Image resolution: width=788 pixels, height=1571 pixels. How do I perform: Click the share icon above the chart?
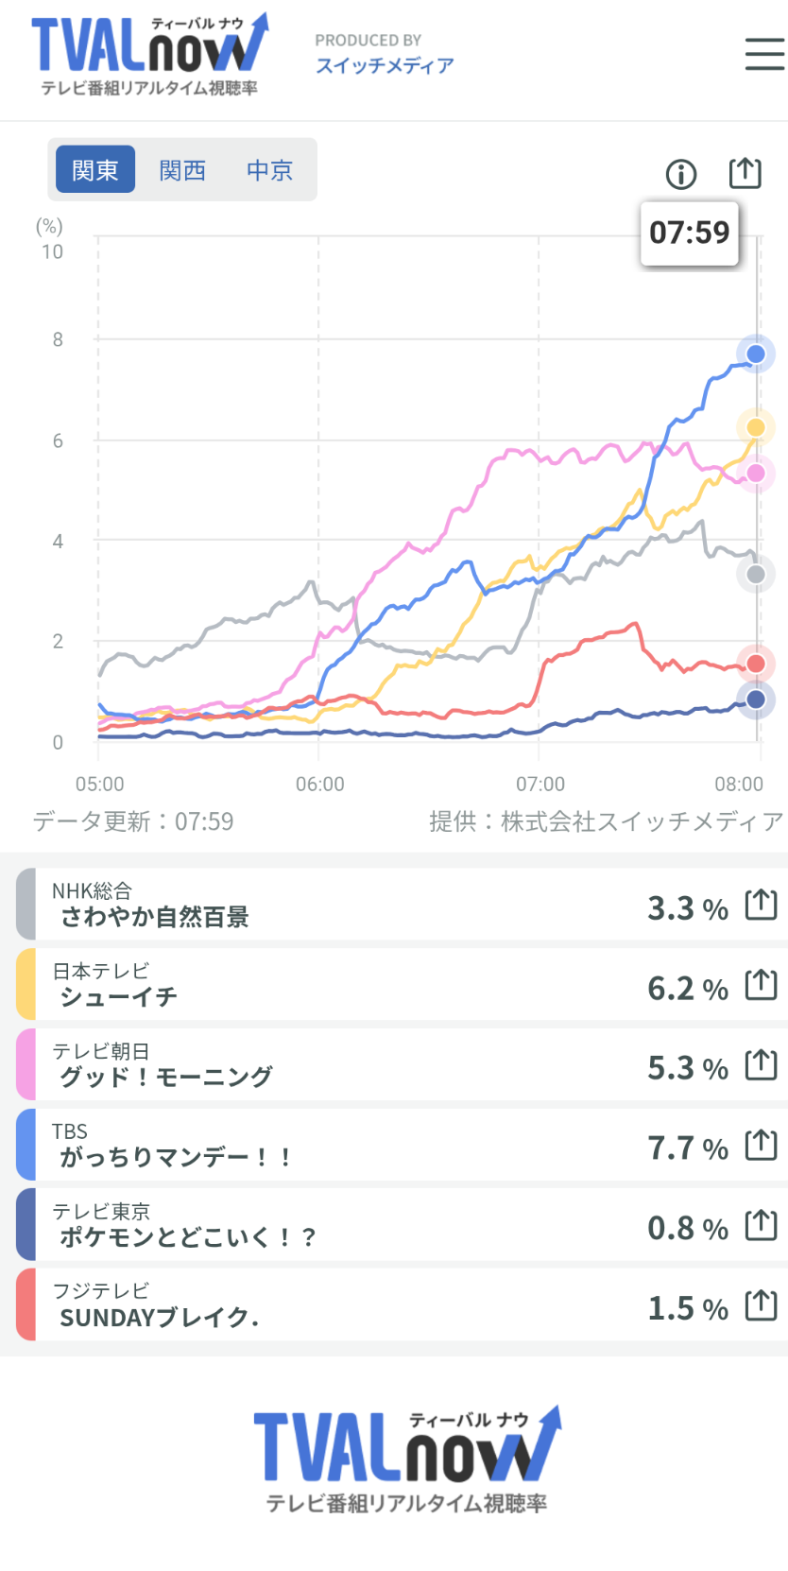745,173
